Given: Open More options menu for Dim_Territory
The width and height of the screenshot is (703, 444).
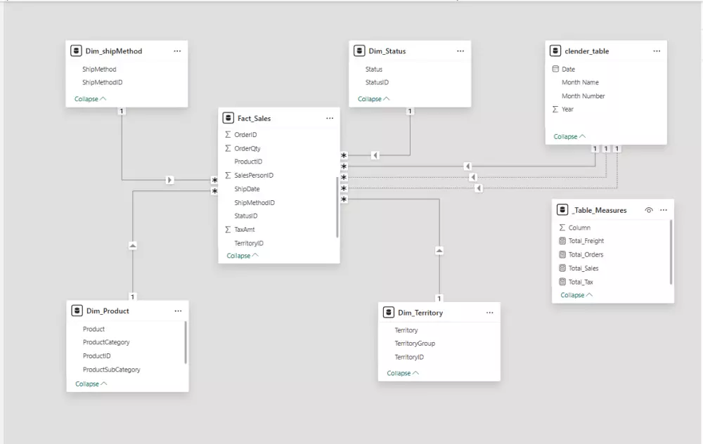Looking at the screenshot, I should click(490, 312).
